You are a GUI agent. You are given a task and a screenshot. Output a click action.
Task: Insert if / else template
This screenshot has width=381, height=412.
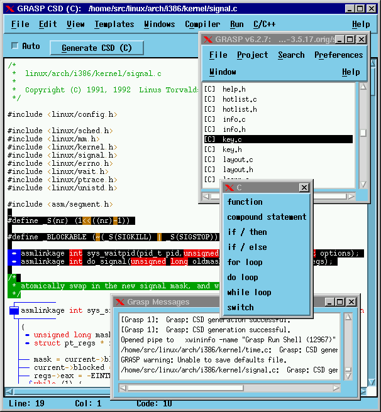pyautogui.click(x=247, y=247)
